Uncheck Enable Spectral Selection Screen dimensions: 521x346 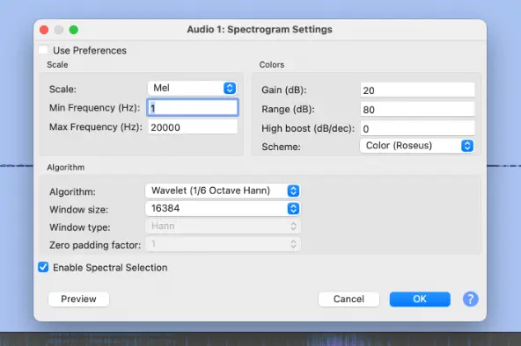[x=43, y=267]
